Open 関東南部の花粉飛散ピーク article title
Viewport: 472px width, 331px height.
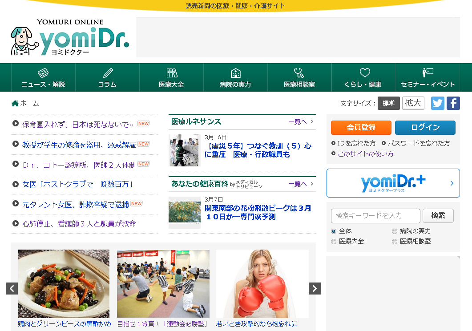click(258, 213)
